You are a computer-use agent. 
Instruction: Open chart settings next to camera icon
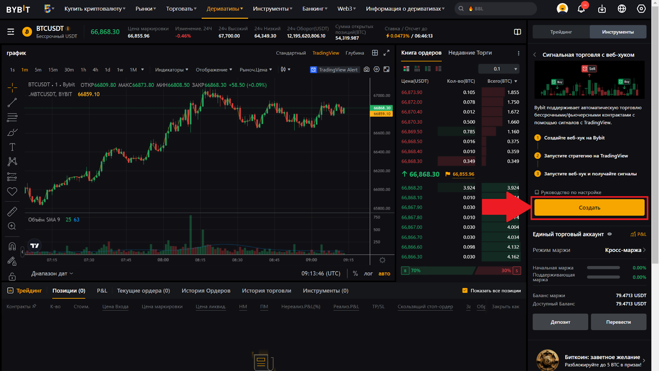point(376,70)
